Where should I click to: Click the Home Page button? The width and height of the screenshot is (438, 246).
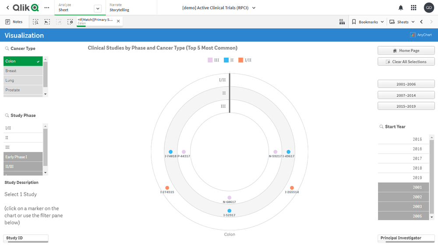[406, 51]
